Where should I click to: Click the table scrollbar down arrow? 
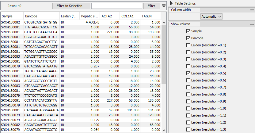click(164, 130)
